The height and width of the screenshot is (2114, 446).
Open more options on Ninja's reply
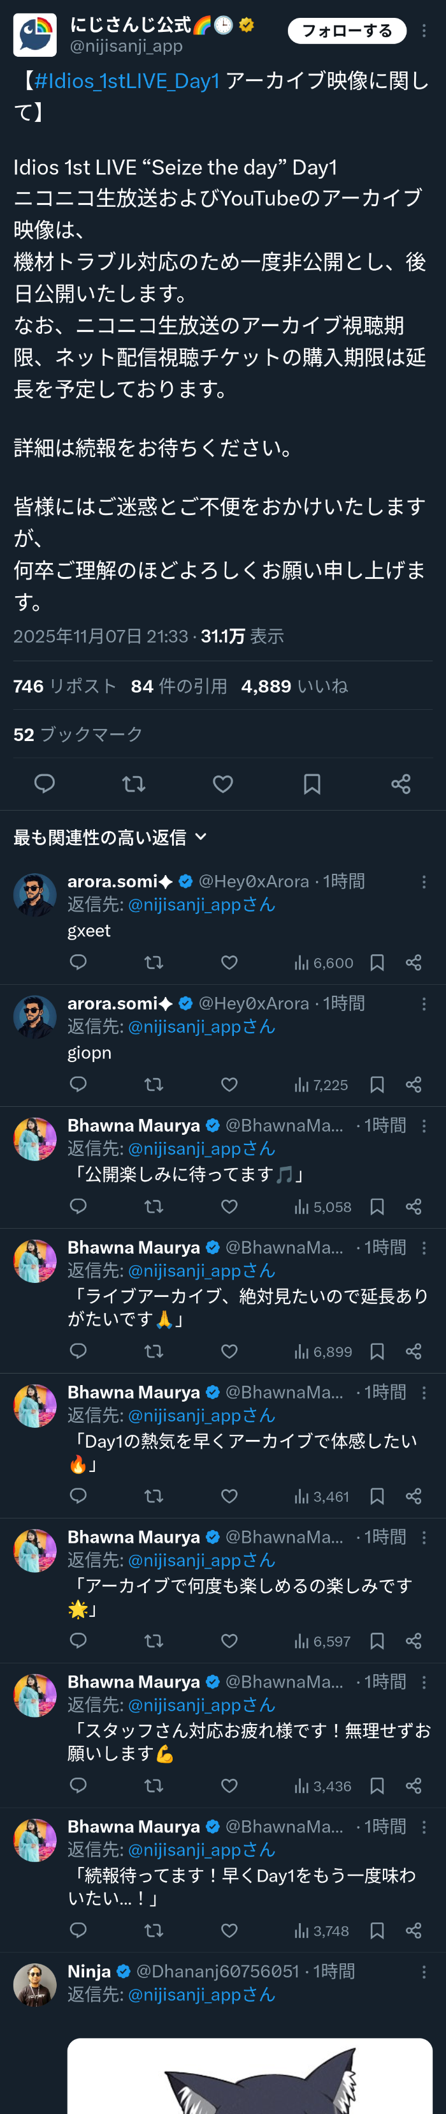click(424, 1972)
